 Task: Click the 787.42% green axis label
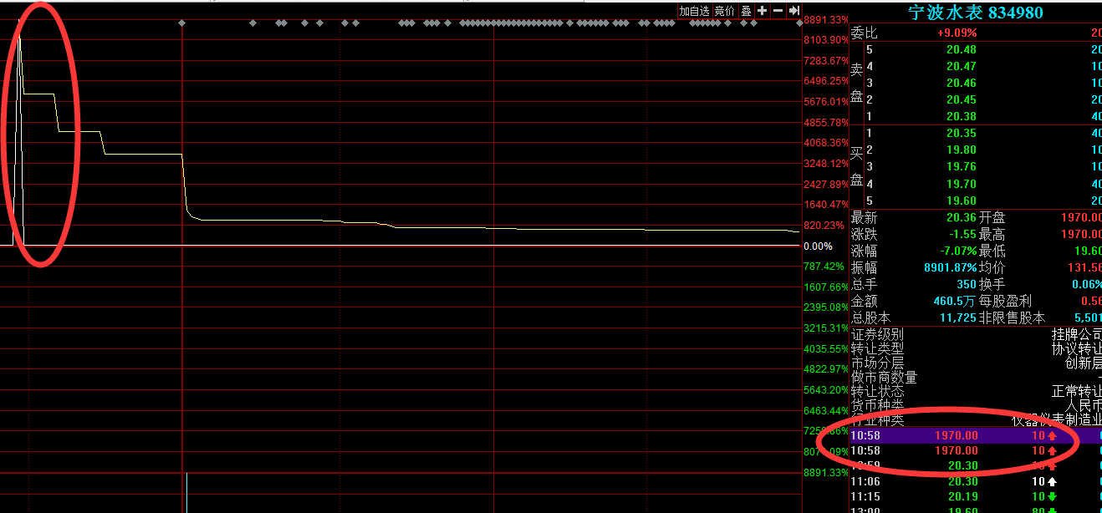[x=824, y=267]
